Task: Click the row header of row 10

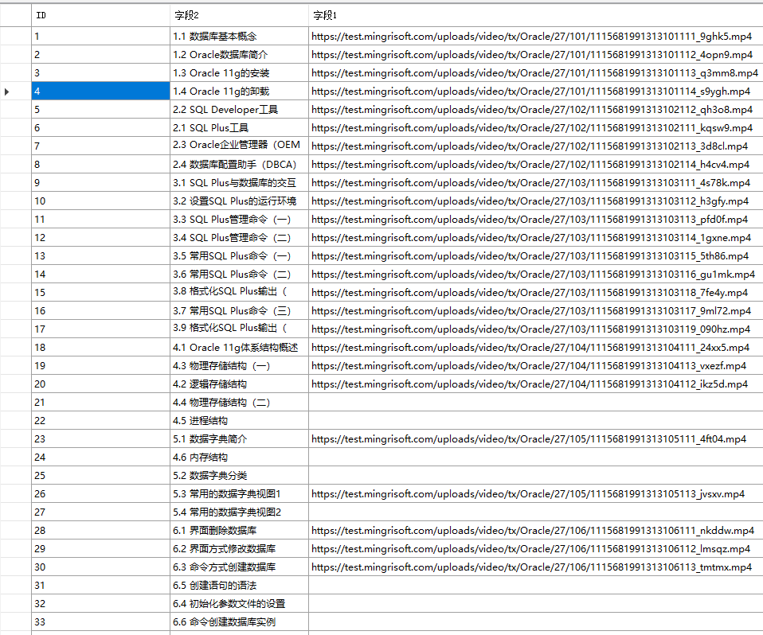Action: 16,201
